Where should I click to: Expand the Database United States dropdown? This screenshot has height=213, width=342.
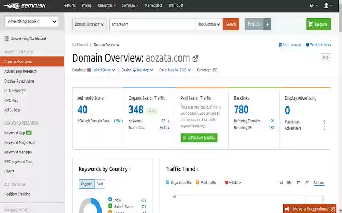tap(102, 70)
